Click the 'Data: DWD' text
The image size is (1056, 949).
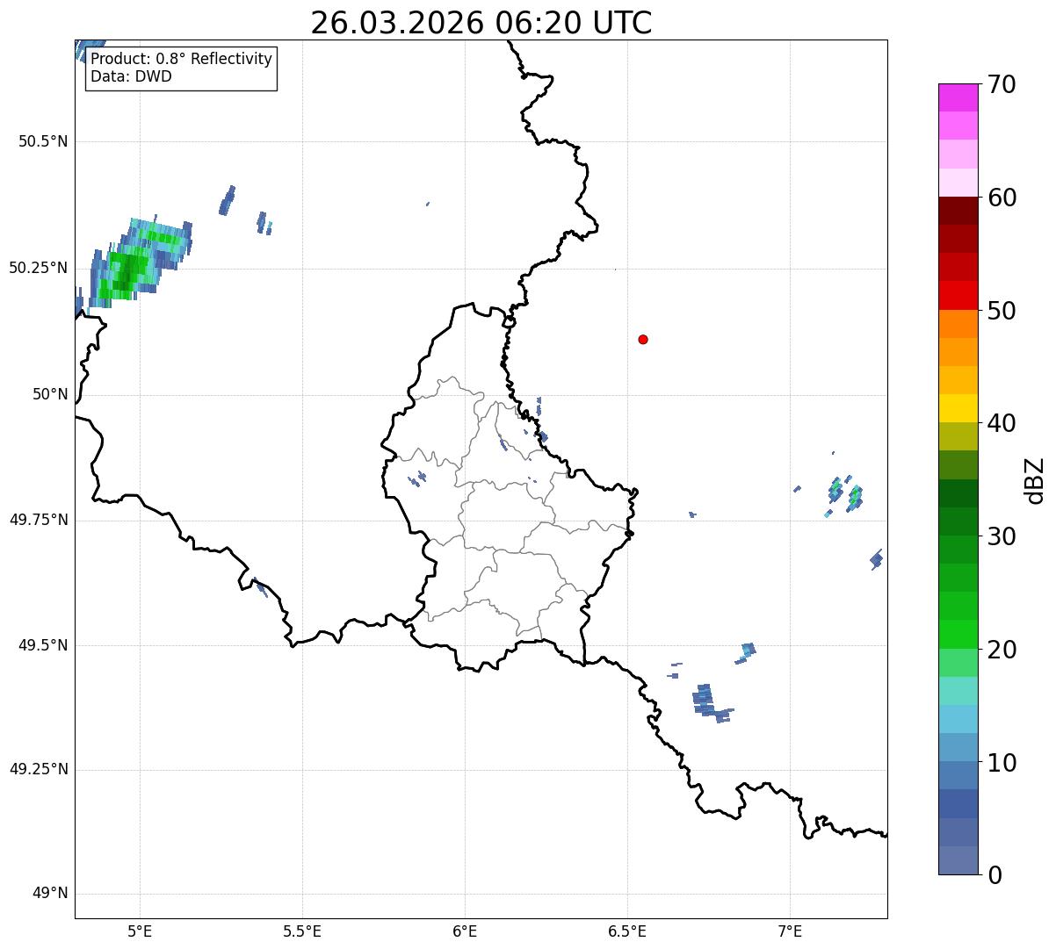pyautogui.click(x=131, y=76)
